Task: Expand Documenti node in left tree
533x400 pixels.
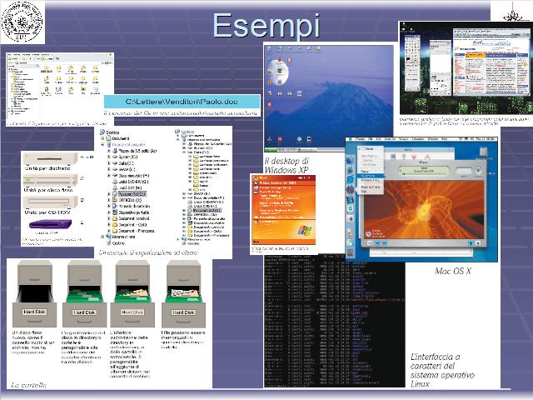Action: click(x=102, y=138)
